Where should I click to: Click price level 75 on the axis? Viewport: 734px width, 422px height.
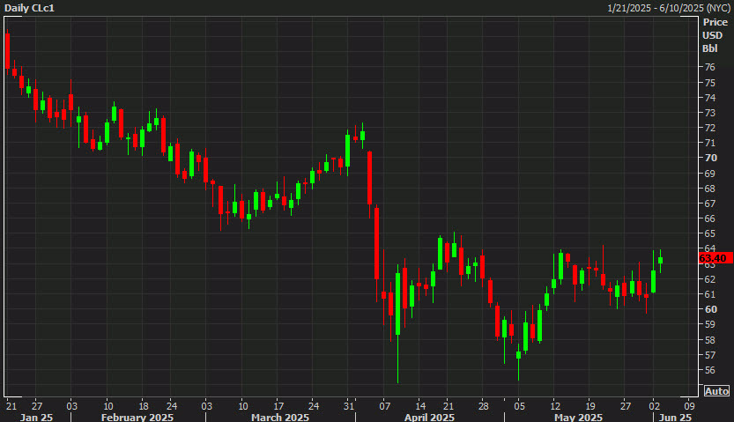709,83
